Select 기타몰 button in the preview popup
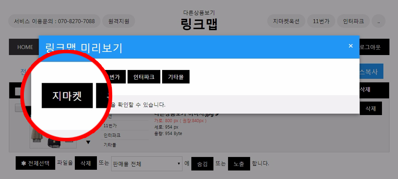398x179 pixels. point(176,77)
